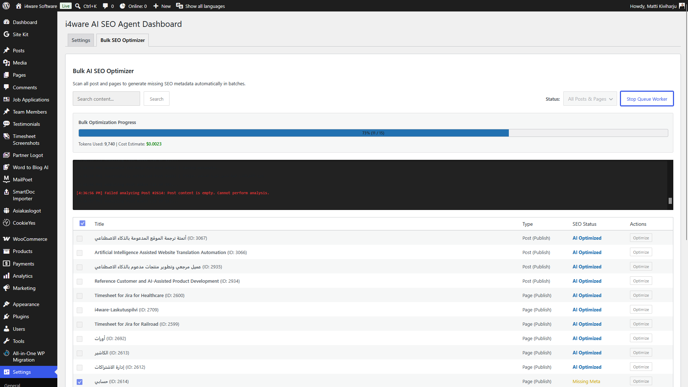Click the Search button
688x387 pixels.
click(x=157, y=99)
